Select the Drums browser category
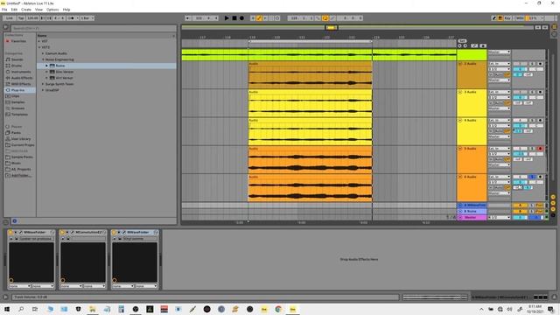This screenshot has width=560, height=315. [x=17, y=66]
